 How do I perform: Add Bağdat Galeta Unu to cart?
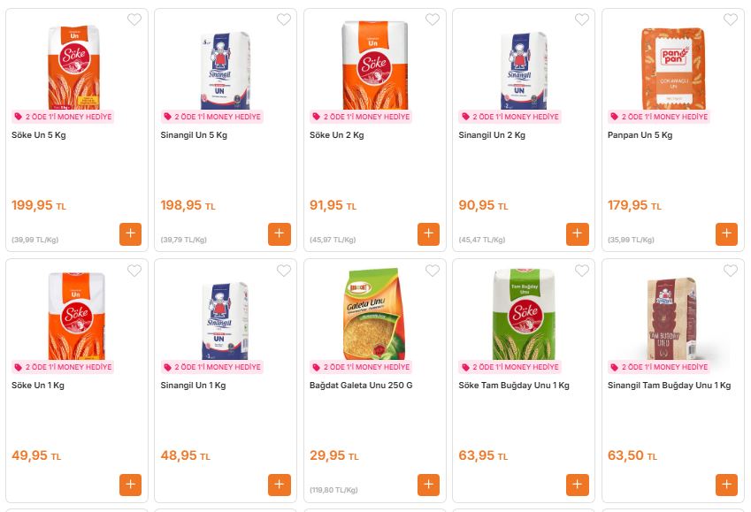point(428,485)
